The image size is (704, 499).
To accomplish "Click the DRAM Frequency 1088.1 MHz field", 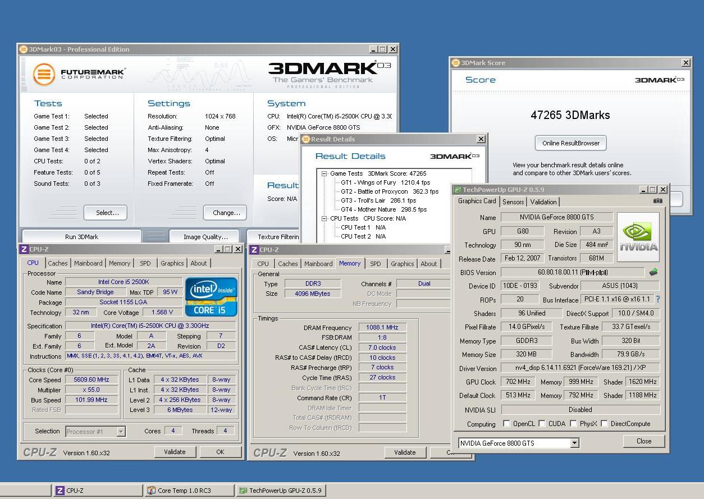I will 382,328.
